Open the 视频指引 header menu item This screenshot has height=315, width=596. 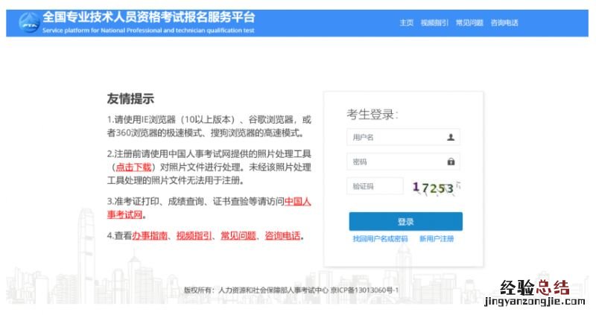(434, 23)
